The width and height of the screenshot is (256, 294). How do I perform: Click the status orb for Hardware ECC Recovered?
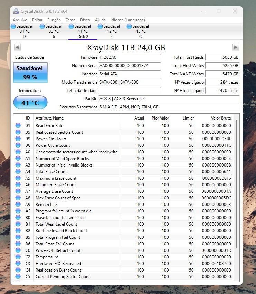tap(18, 263)
